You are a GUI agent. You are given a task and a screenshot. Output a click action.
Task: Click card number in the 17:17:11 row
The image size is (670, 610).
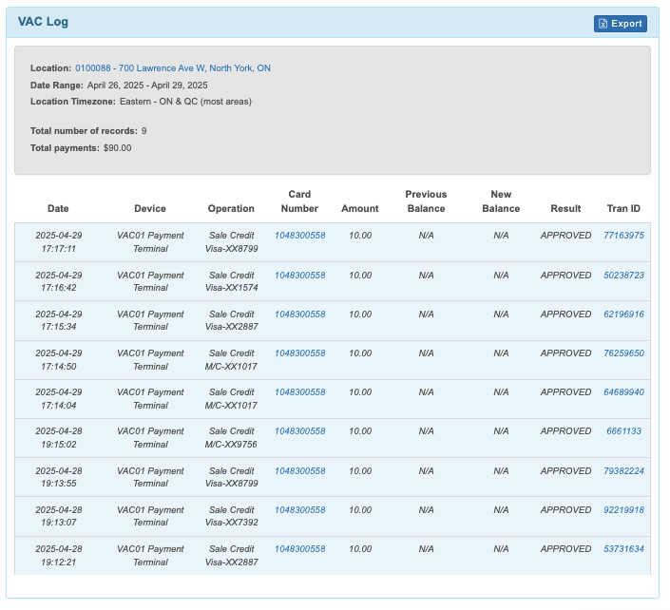[300, 236]
